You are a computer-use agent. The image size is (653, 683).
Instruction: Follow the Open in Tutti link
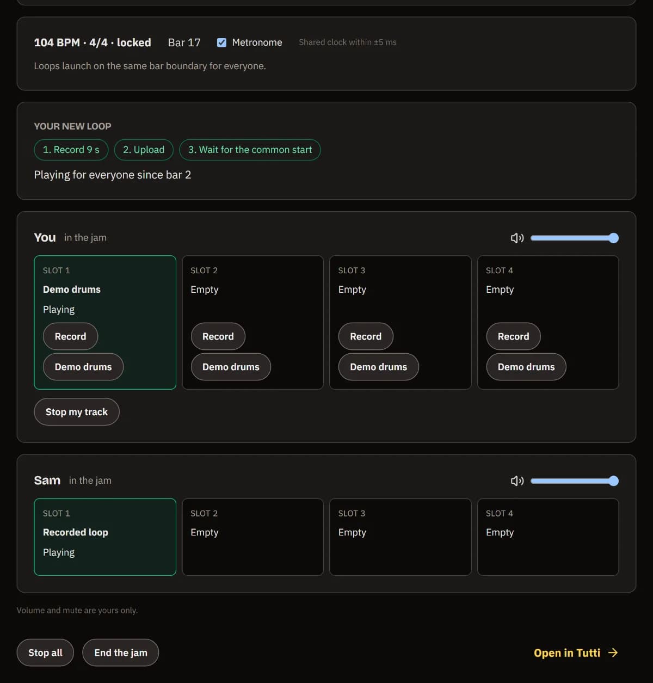(x=576, y=653)
